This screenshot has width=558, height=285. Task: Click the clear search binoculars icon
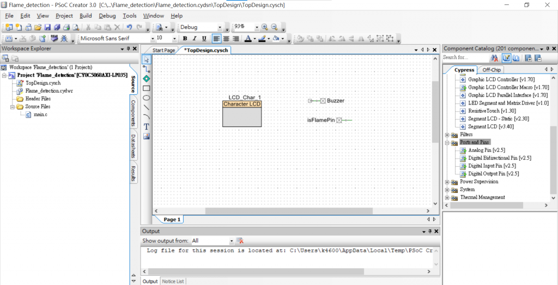[494, 58]
